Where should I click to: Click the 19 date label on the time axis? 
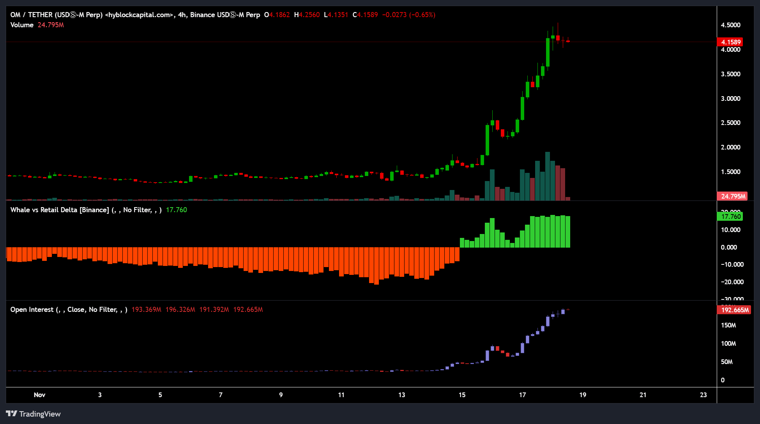click(583, 395)
